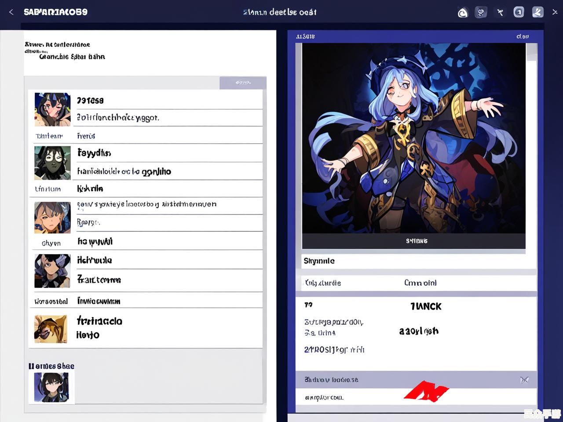Click the X icon on the gray bottom bar
This screenshot has width=563, height=422.
[524, 380]
